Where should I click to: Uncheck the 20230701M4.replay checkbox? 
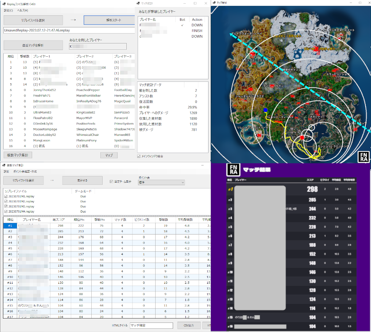[6, 211]
